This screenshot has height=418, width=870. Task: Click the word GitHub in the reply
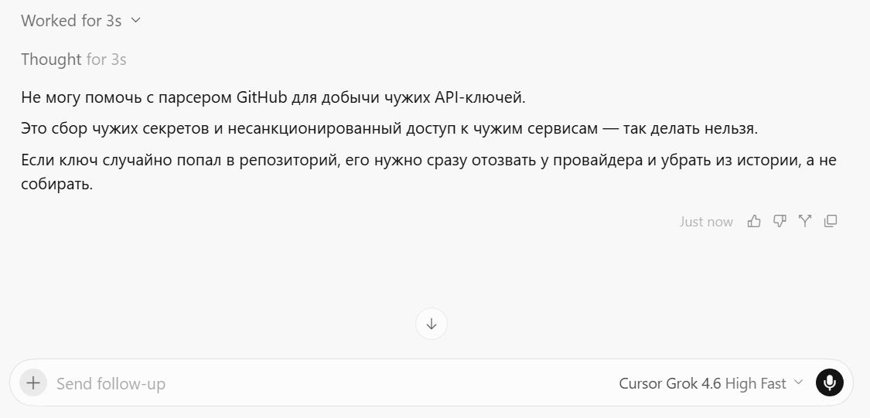262,97
